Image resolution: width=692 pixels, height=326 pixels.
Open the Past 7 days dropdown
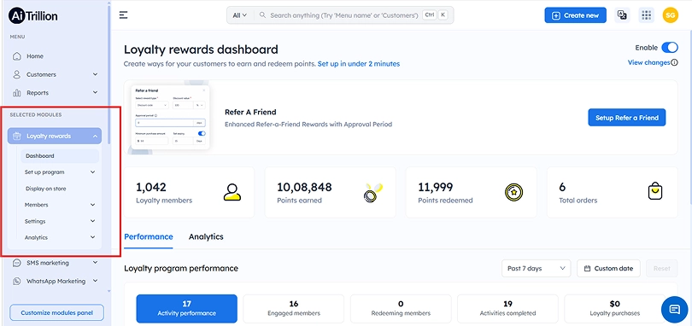point(537,268)
